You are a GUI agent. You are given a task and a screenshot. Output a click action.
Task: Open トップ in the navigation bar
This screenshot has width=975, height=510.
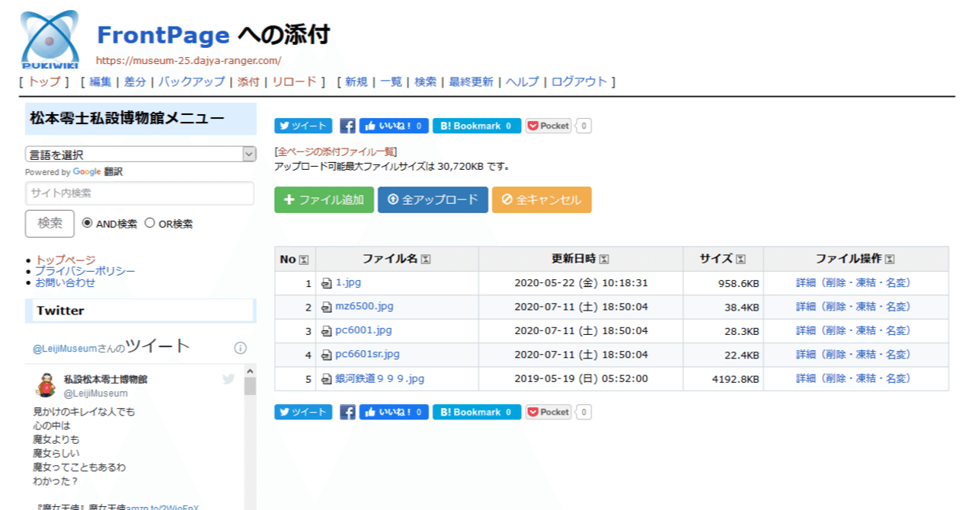(44, 81)
